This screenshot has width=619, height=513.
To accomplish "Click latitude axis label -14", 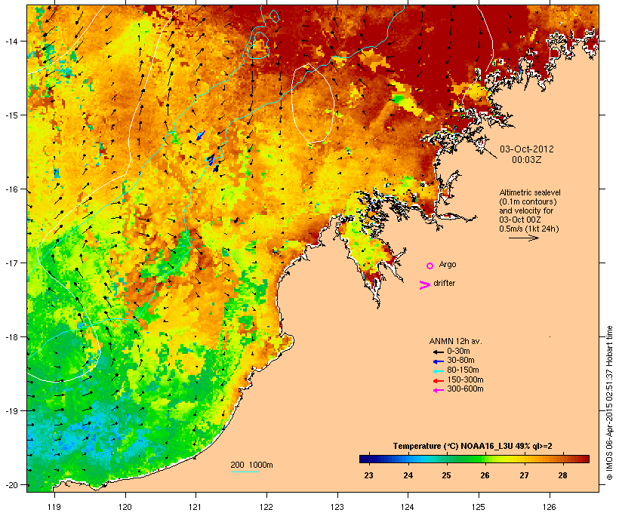I will click(11, 41).
